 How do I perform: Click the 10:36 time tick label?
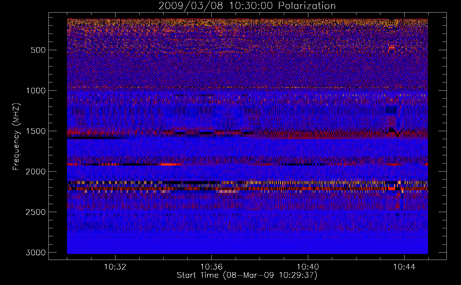(x=211, y=267)
